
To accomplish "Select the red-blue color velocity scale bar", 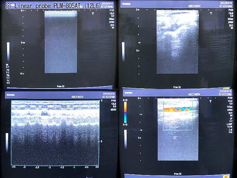I will coord(125,112).
